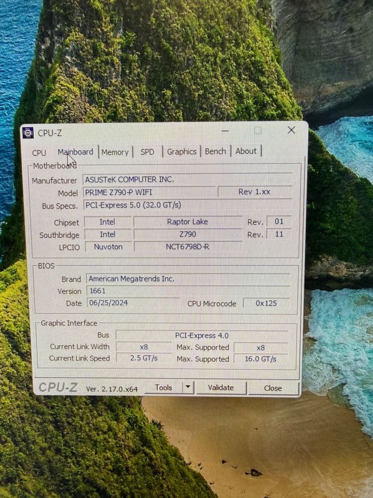This screenshot has width=373, height=498.
Task: Click the Close button at the bottom
Action: click(273, 388)
